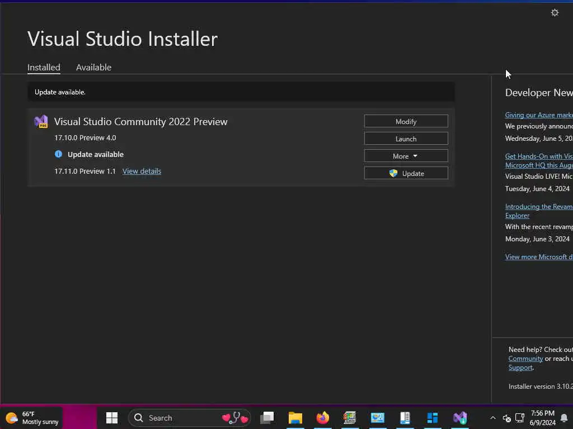Click the 'Monday, June 3, 2024' date
This screenshot has height=429, width=573.
tap(537, 239)
